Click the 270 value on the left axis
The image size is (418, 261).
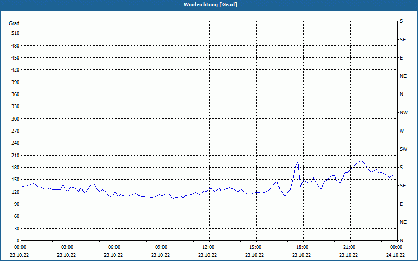[x=16, y=131]
